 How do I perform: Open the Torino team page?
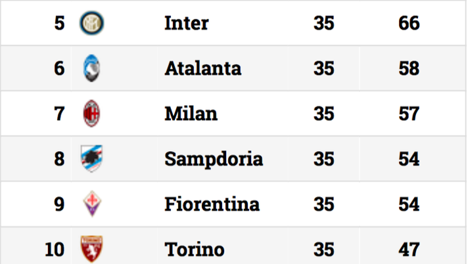pos(194,250)
